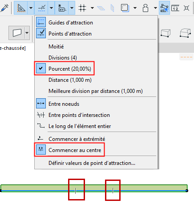Expand the dropdown next to snap points icon
Viewport: 194px width, 208px height.
click(x=51, y=8)
